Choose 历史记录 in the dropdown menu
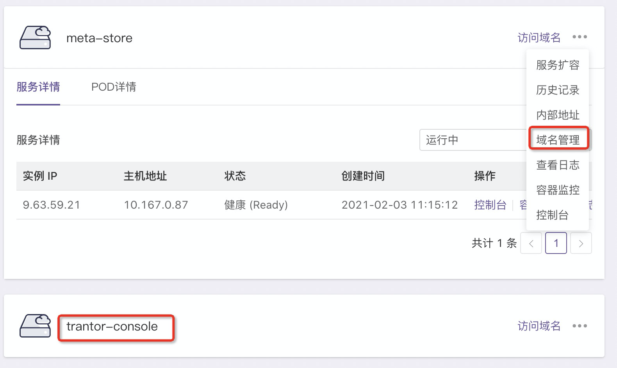 [x=558, y=90]
